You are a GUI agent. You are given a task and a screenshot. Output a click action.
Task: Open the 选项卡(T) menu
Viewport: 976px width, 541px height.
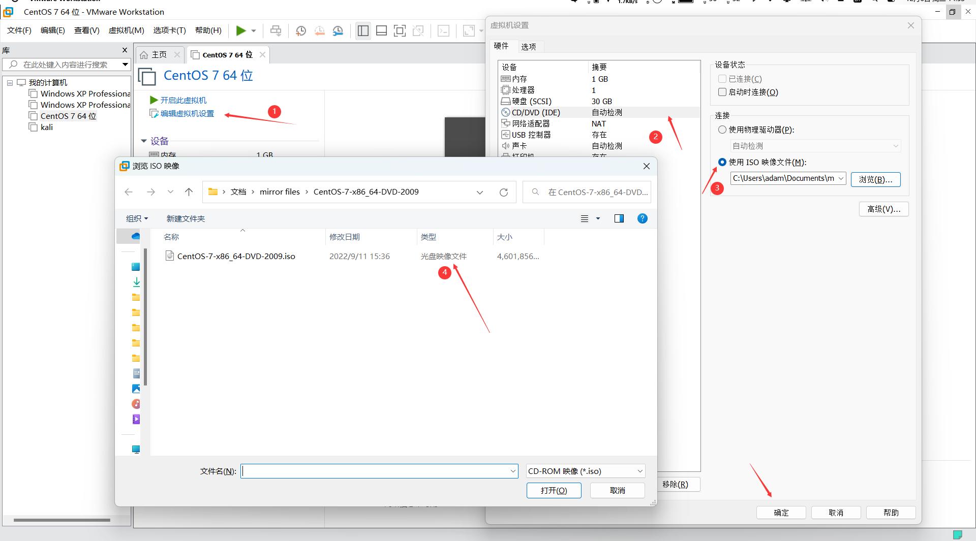[170, 30]
